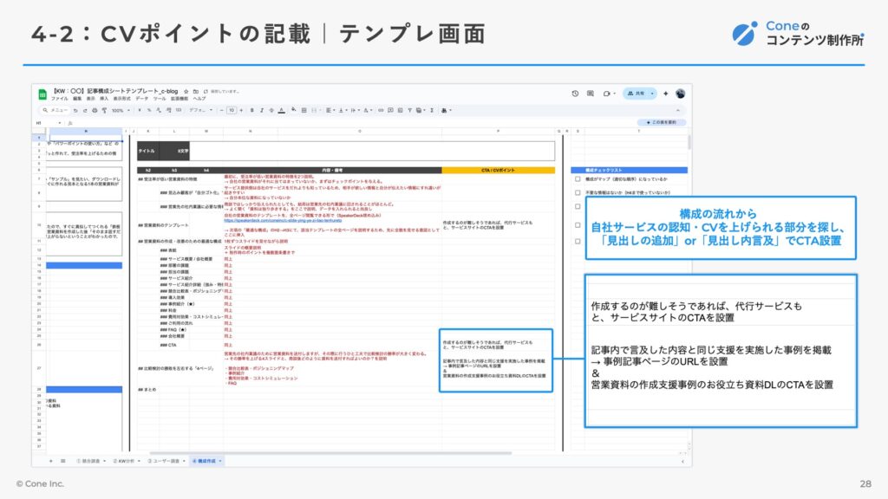Increase the font size with the plus button
Screen dimensions: 888x499
coord(241,110)
